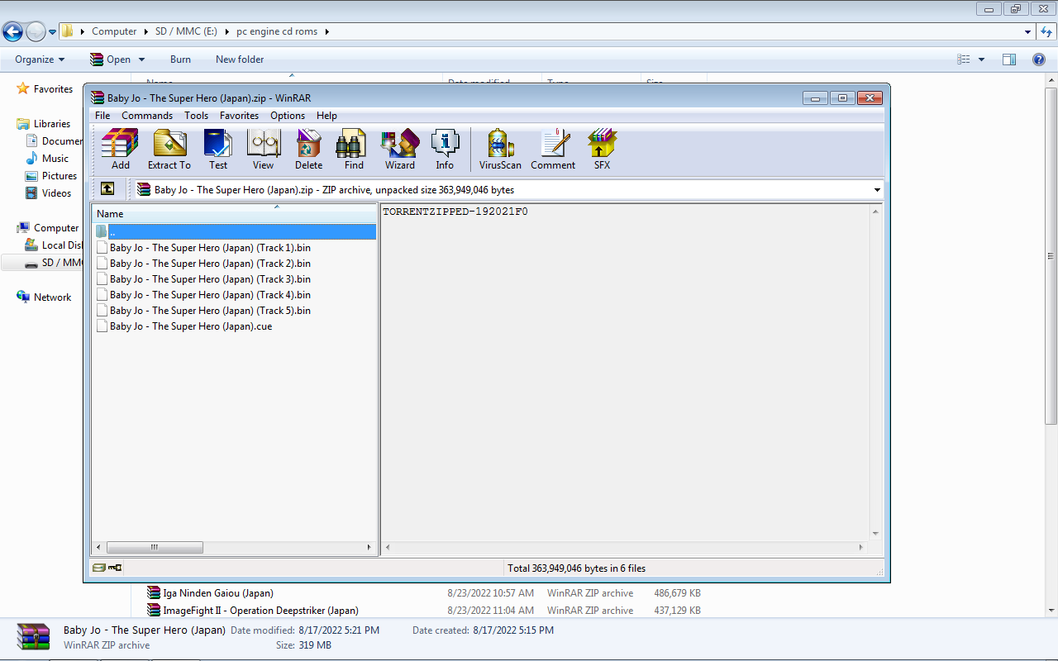
Task: Click the Extract To toolbar icon
Action: (x=169, y=150)
